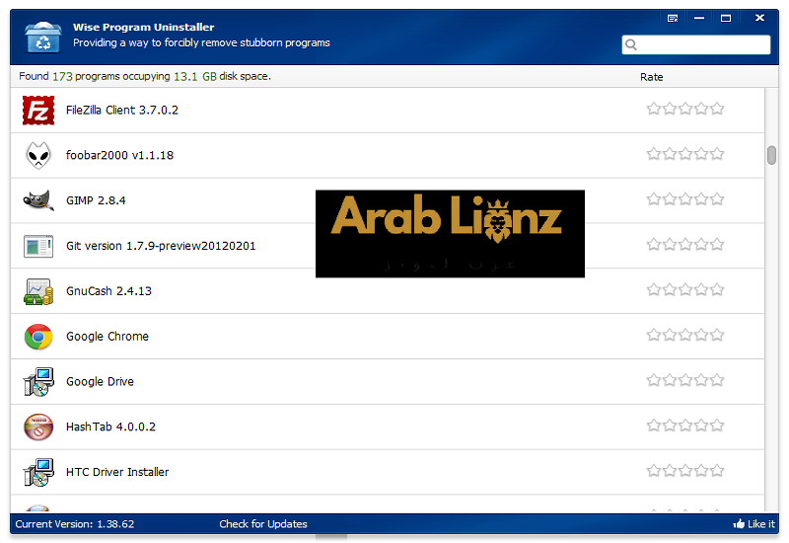Close the Wise Program Uninstaller window
Screen dimensions: 789x543
pyautogui.click(x=759, y=18)
